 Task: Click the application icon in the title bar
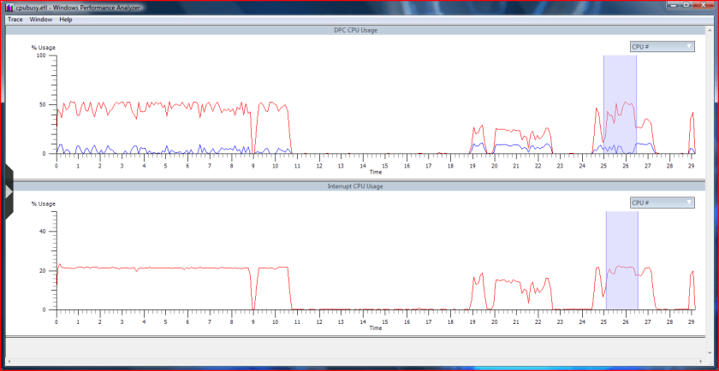(8, 6)
